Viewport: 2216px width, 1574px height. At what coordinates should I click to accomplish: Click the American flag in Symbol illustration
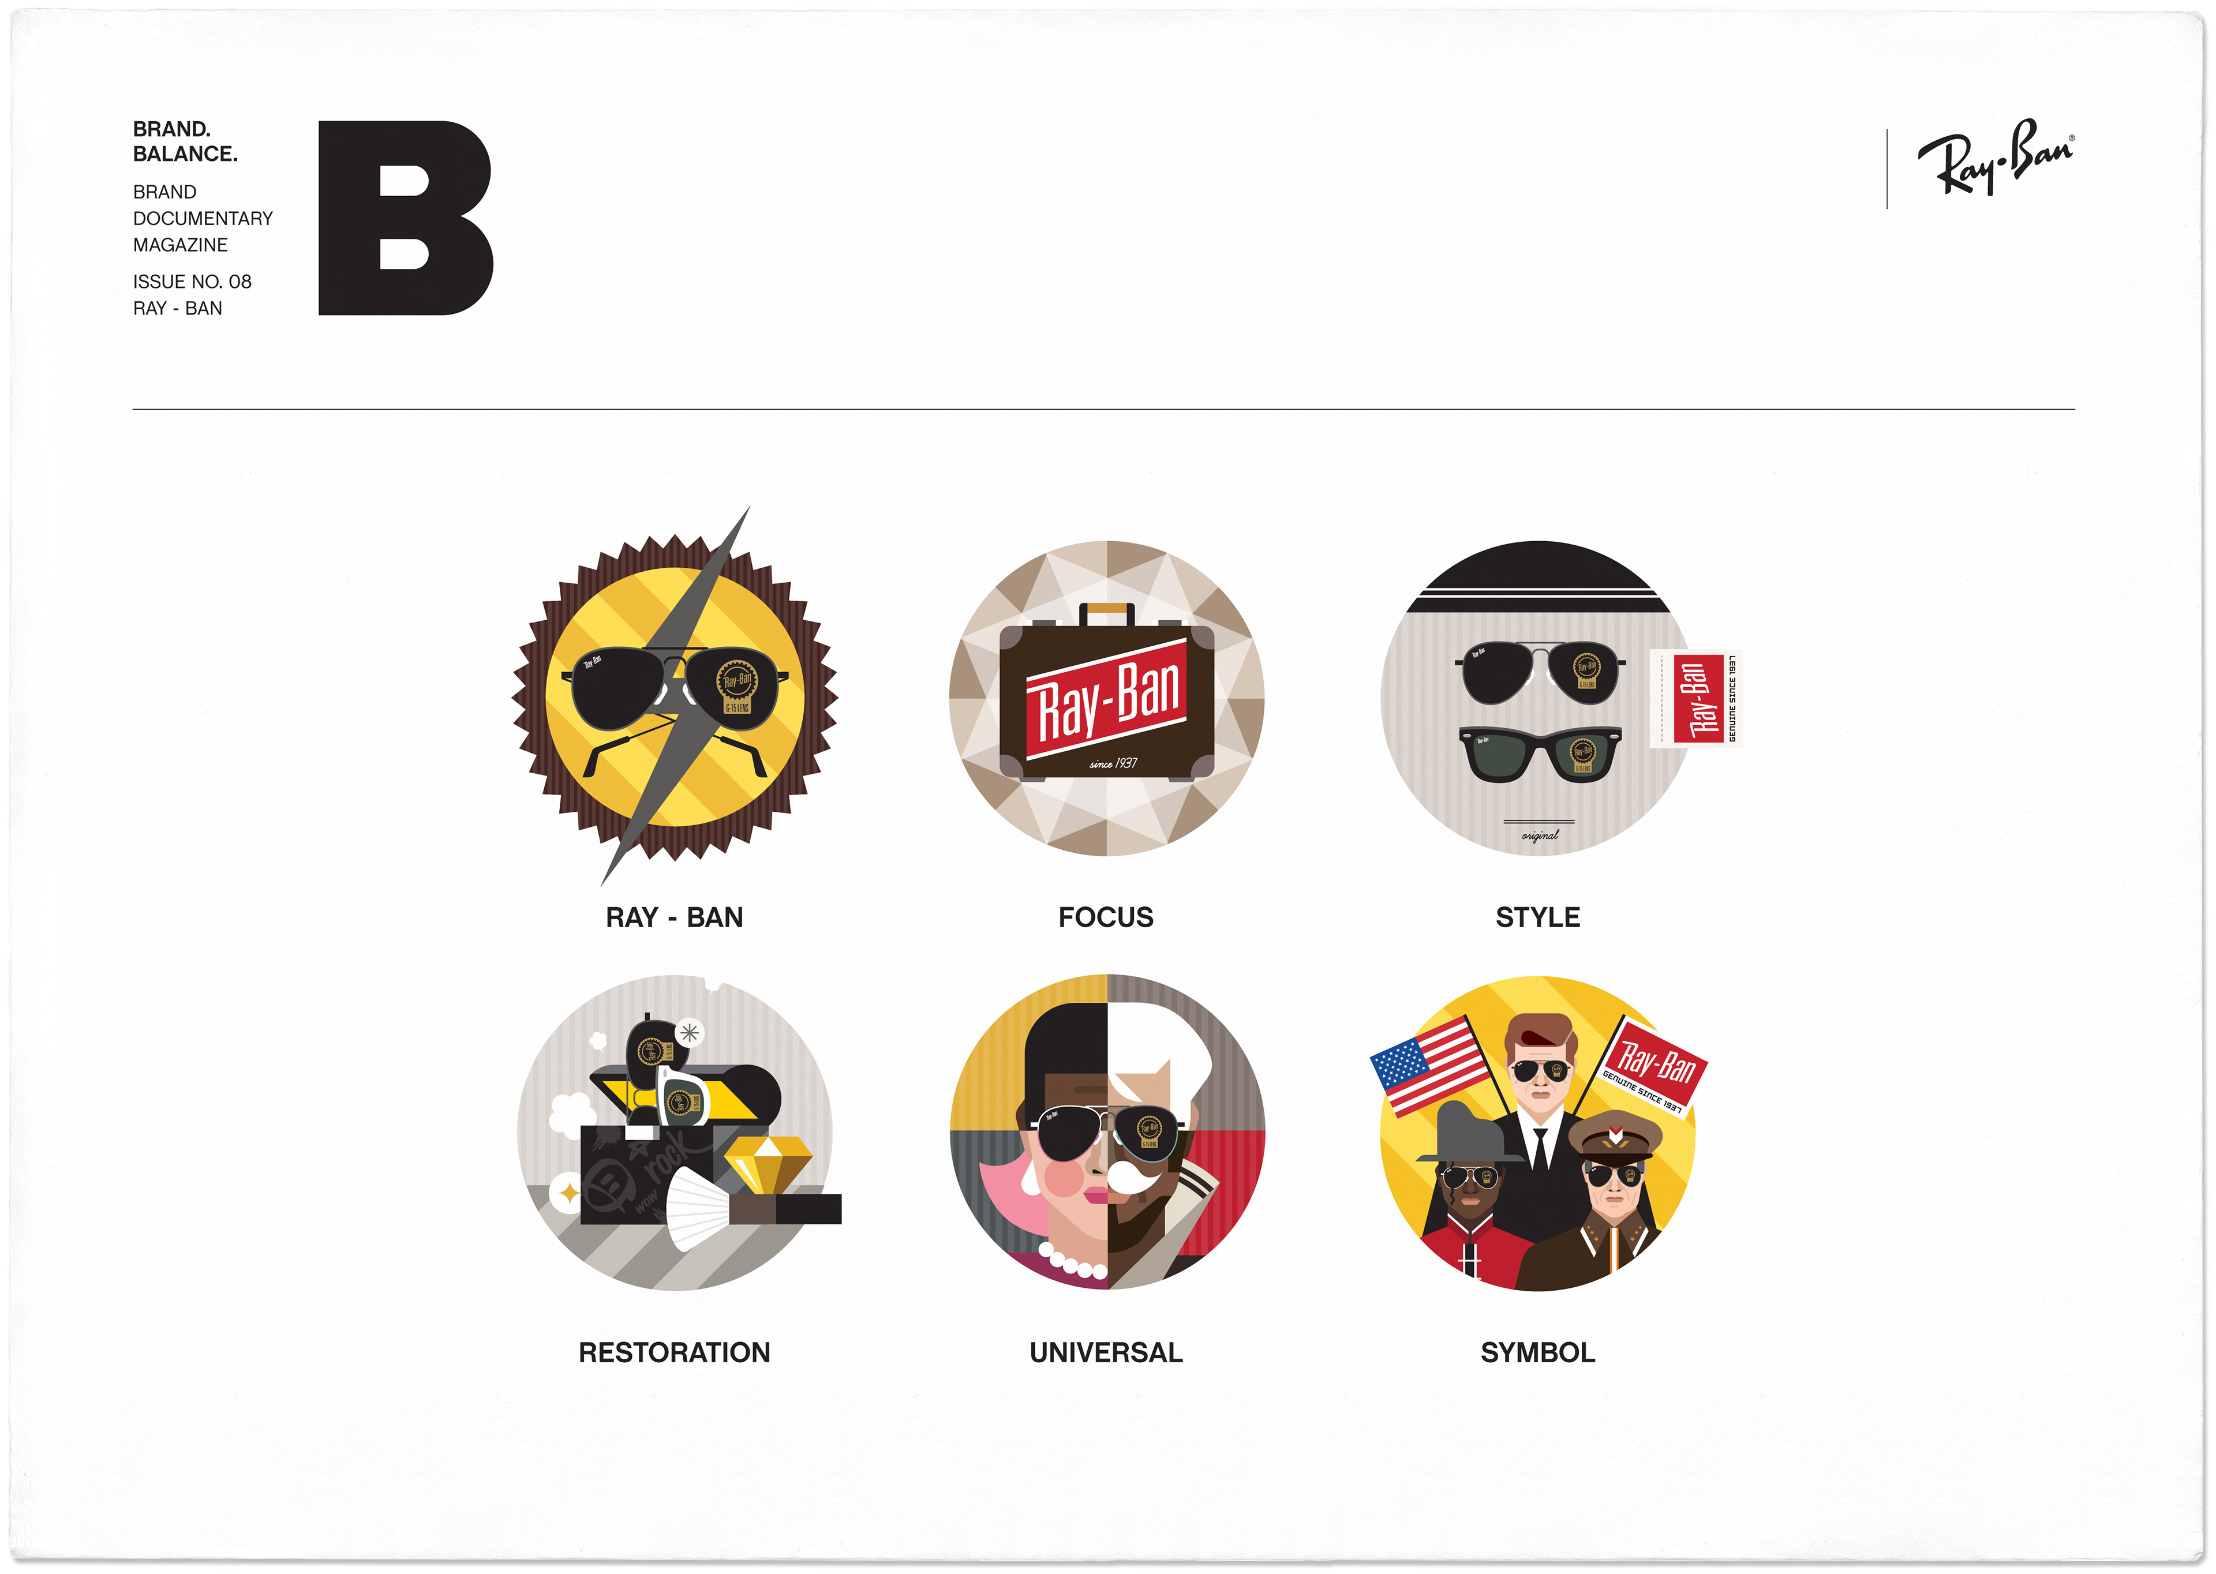[1431, 1065]
